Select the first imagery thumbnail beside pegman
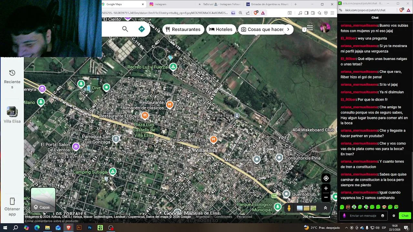Viewport: 413px width, 232px height. tap(300, 208)
